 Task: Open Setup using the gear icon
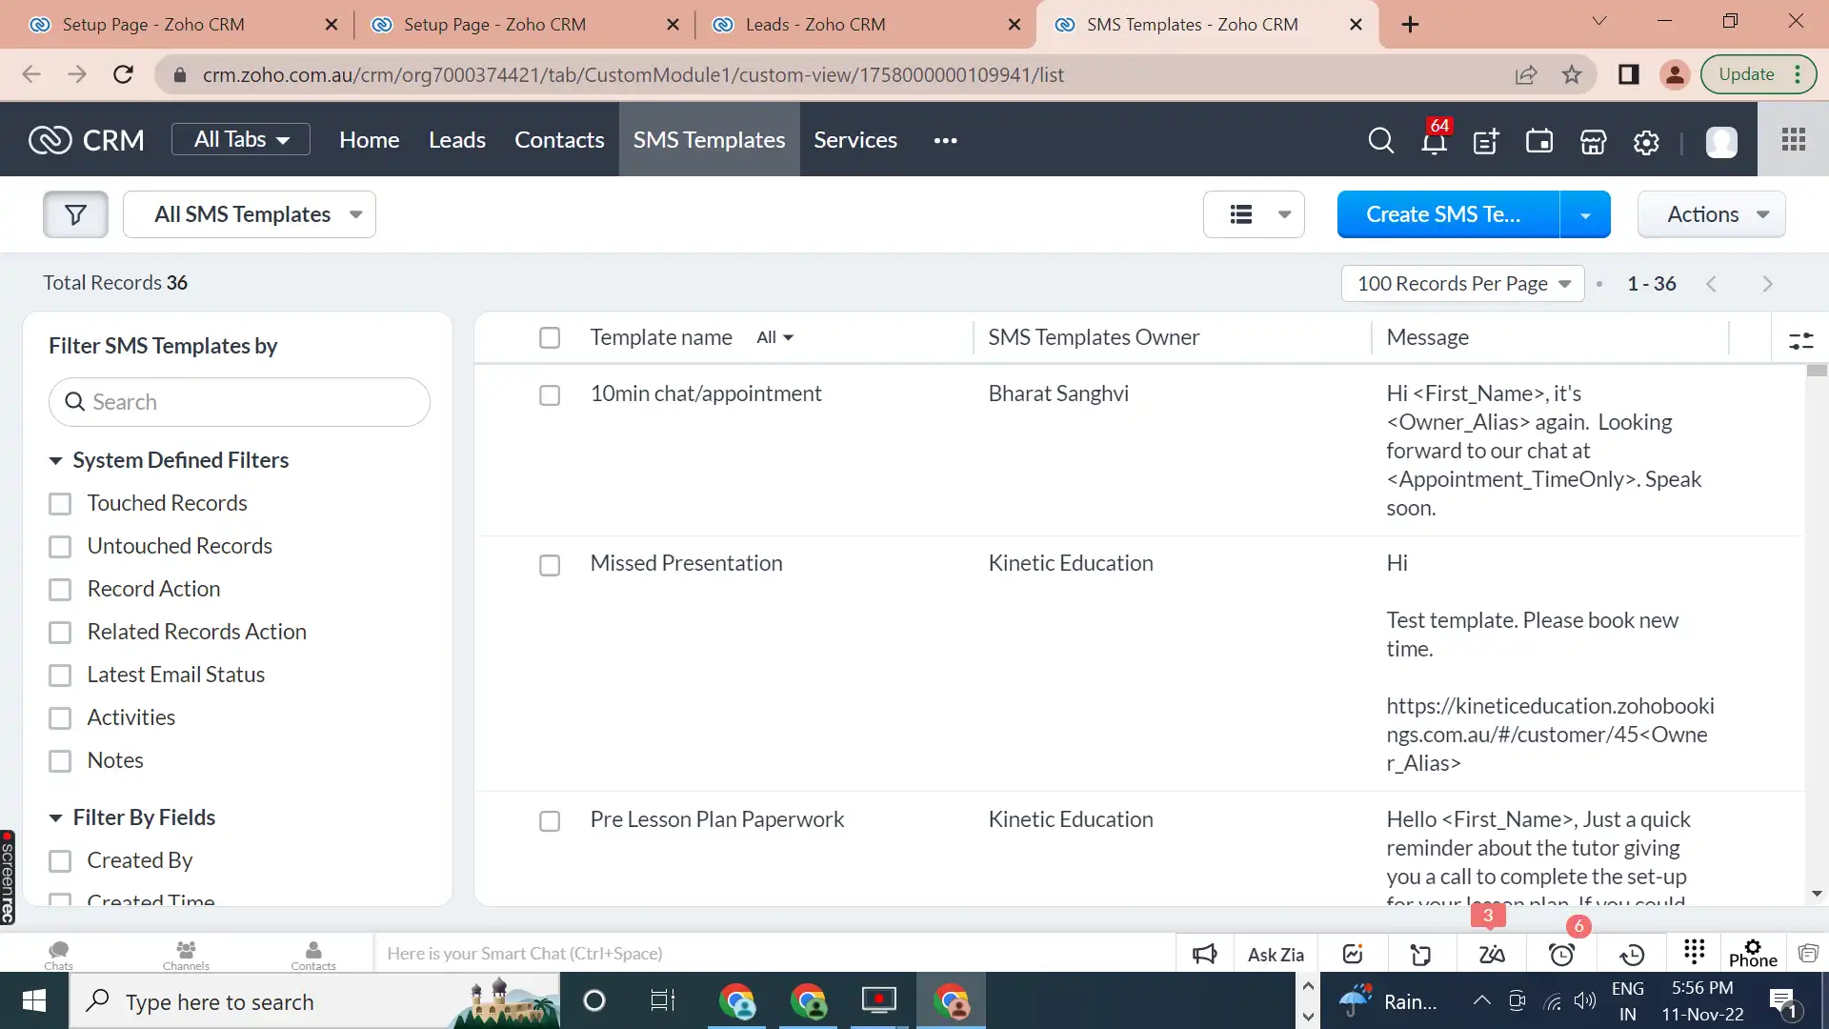(x=1645, y=141)
